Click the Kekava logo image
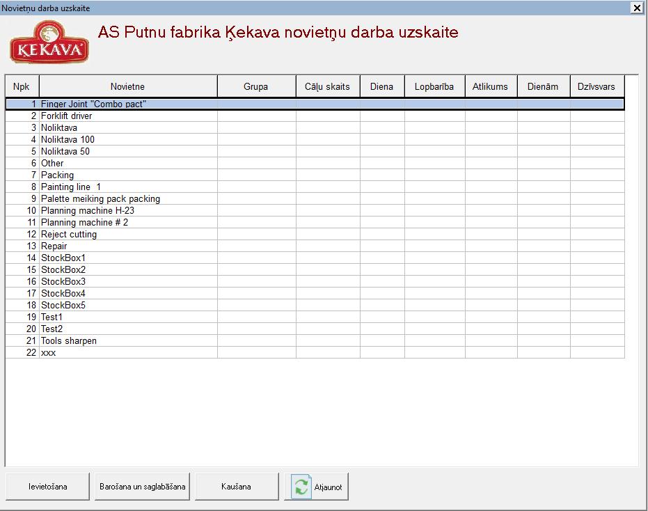 [49, 42]
